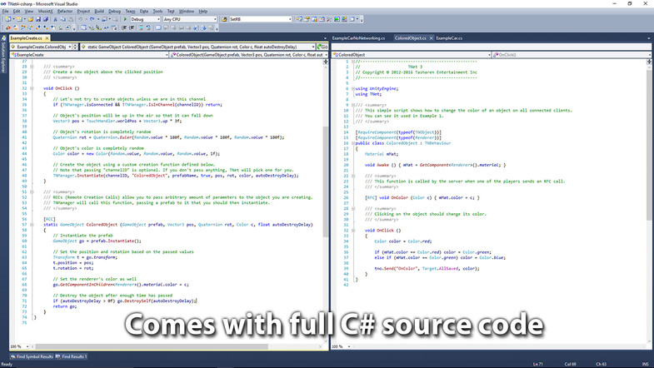Click the Display Object Member List icon
This screenshot has height=368, width=654.
tap(83, 28)
